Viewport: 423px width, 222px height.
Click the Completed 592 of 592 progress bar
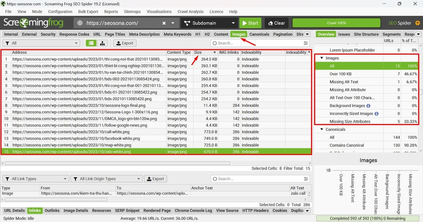[368, 219]
